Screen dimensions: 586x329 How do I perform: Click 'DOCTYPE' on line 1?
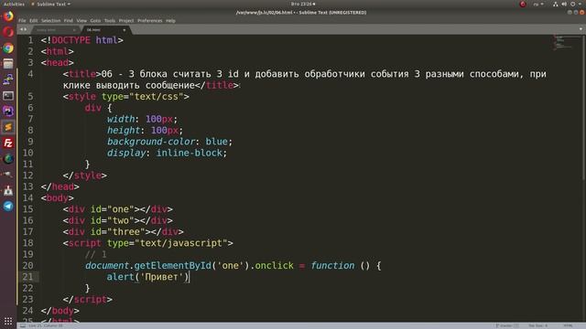[x=71, y=40]
